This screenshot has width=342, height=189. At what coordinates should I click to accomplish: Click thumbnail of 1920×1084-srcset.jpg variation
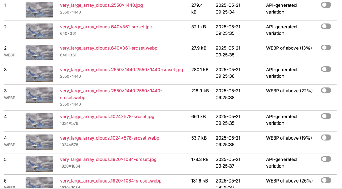(39, 163)
